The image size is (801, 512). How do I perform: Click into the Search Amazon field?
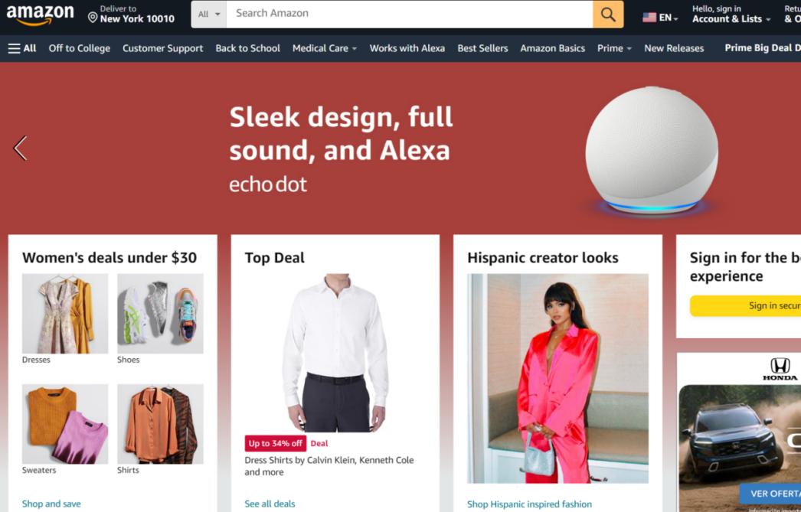click(410, 15)
